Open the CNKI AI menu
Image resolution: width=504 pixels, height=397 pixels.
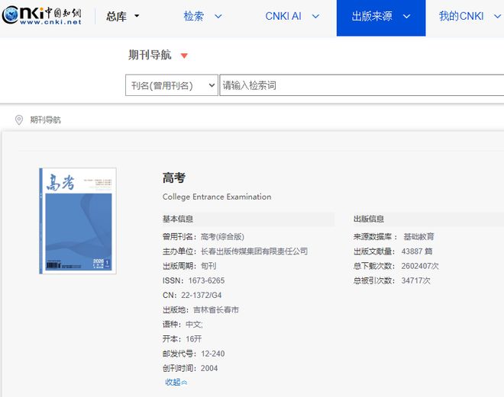[x=283, y=16]
